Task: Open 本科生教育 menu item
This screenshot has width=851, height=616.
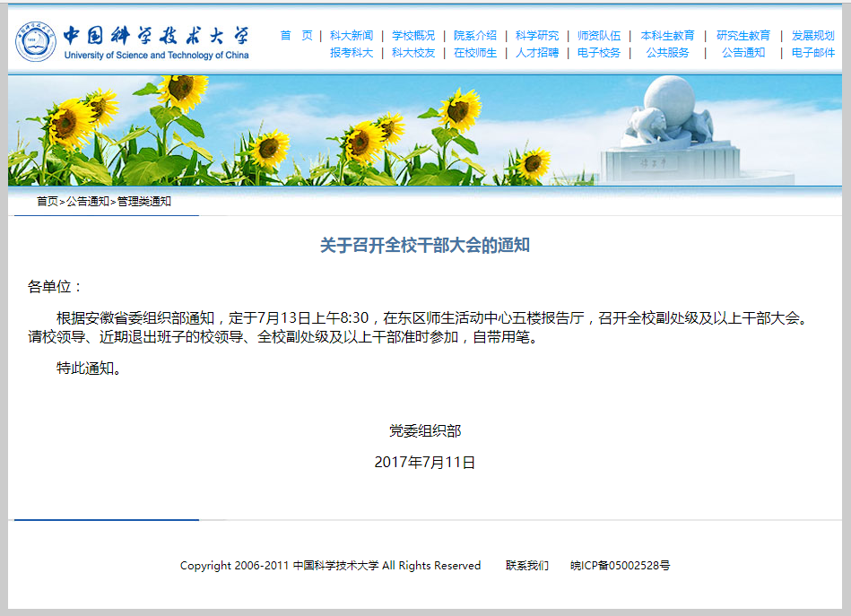Action: [667, 36]
